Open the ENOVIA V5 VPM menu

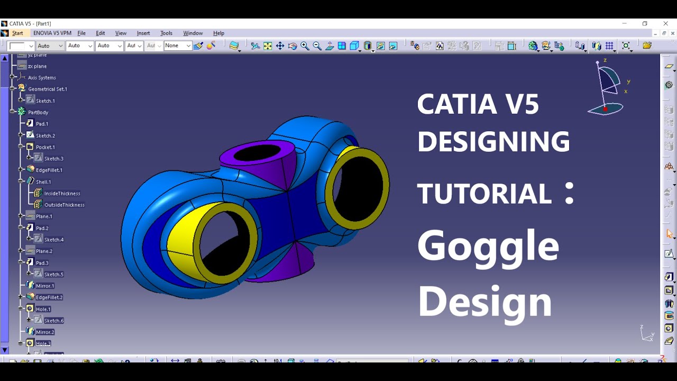tap(52, 33)
